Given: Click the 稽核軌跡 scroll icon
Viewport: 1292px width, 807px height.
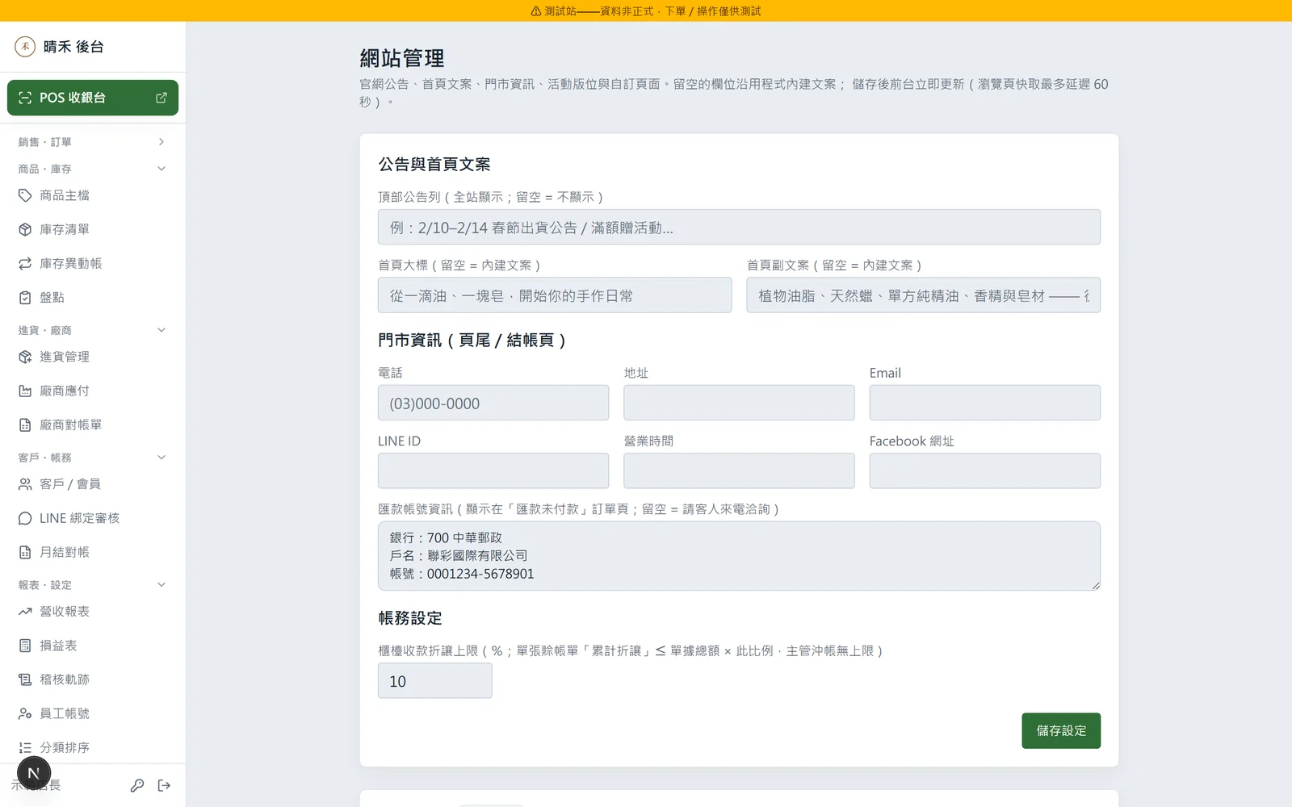Looking at the screenshot, I should click(25, 679).
